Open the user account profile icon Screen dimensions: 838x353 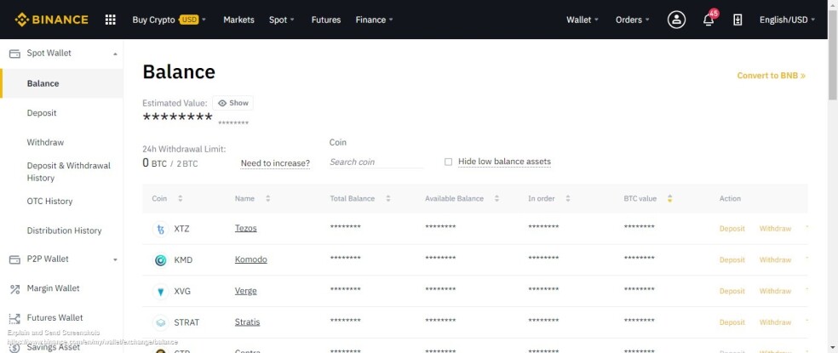pyautogui.click(x=676, y=20)
